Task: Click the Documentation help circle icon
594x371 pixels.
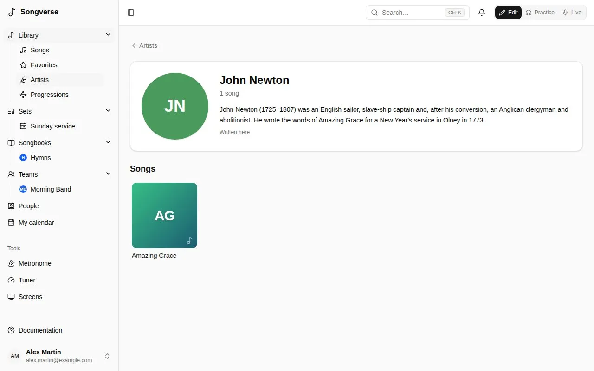Action: click(11, 330)
